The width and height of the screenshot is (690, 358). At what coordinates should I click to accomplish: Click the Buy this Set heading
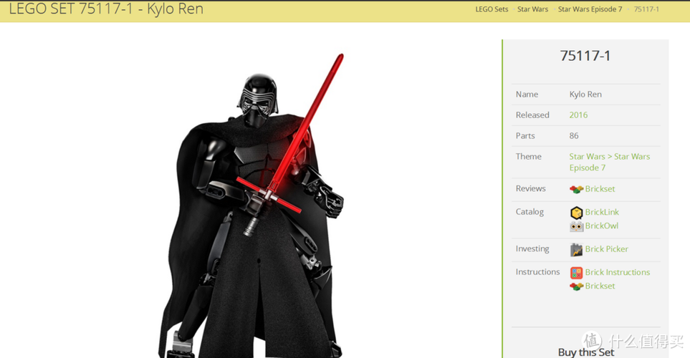pos(585,352)
